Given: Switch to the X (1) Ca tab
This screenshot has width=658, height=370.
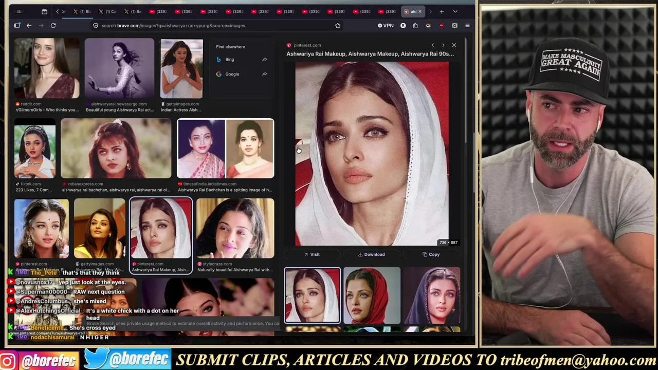Looking at the screenshot, I should [x=107, y=11].
